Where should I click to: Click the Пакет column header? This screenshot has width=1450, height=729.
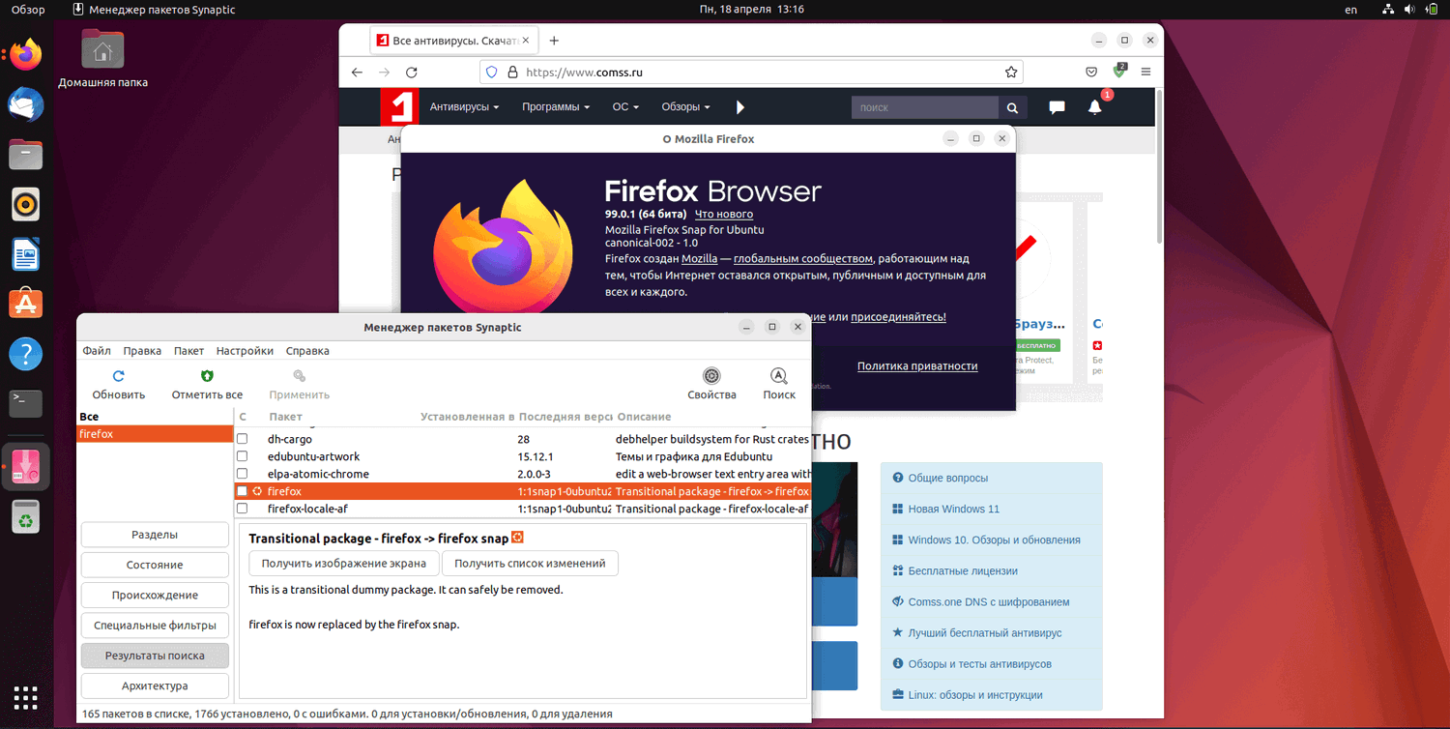tap(285, 417)
